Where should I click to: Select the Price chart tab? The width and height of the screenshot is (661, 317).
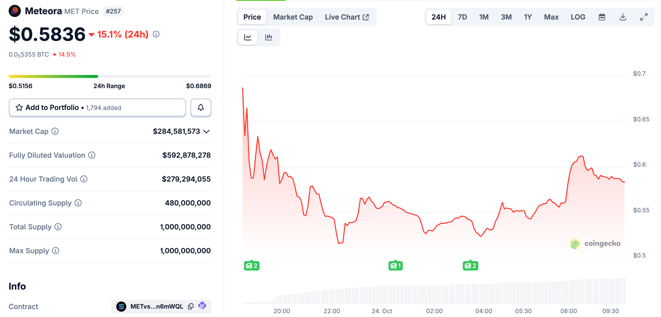(252, 17)
